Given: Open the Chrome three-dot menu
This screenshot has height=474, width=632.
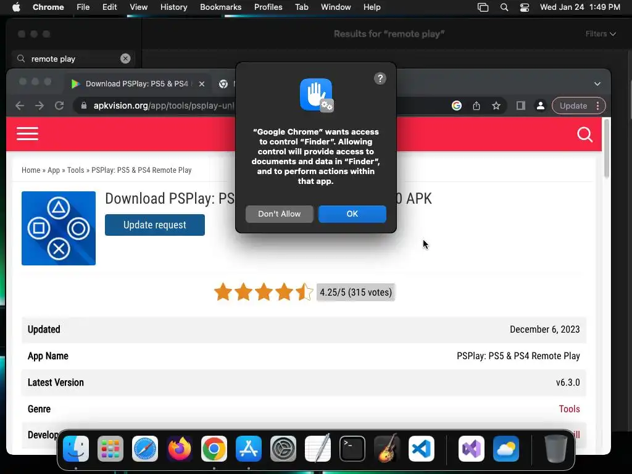Looking at the screenshot, I should (597, 106).
